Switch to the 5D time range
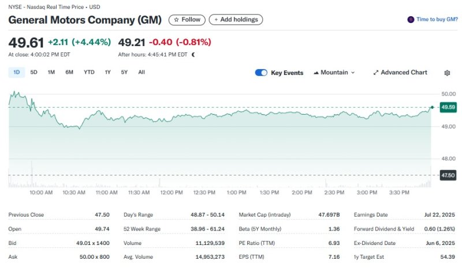The image size is (462, 268). coord(34,72)
